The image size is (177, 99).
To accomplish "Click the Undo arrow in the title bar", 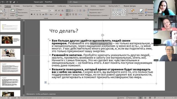I will point(2,2).
